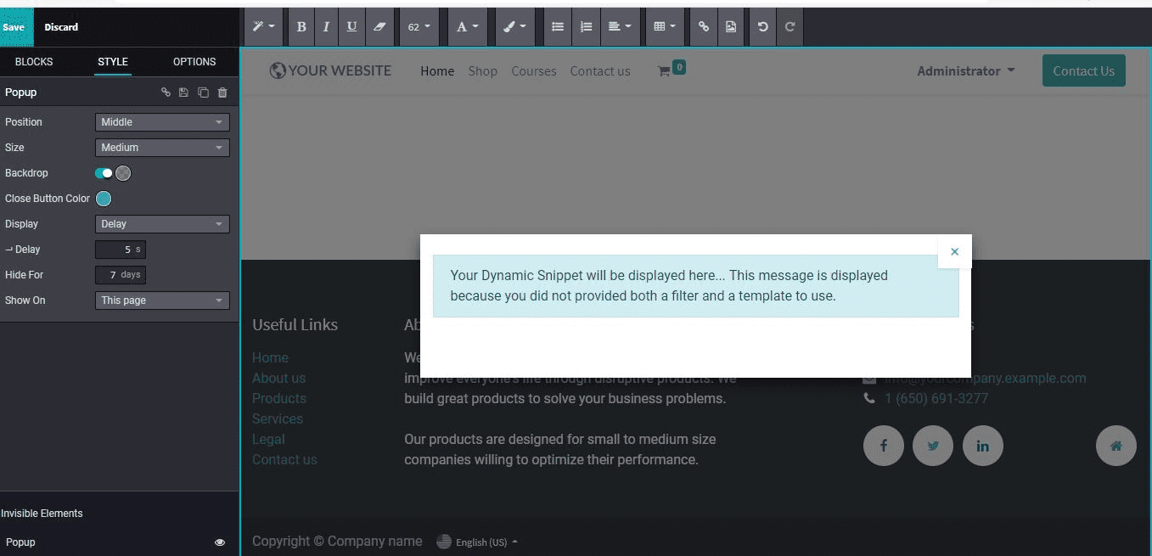Viewport: 1152px width, 556px height.
Task: Open the background color brush dropdown
Action: click(514, 27)
